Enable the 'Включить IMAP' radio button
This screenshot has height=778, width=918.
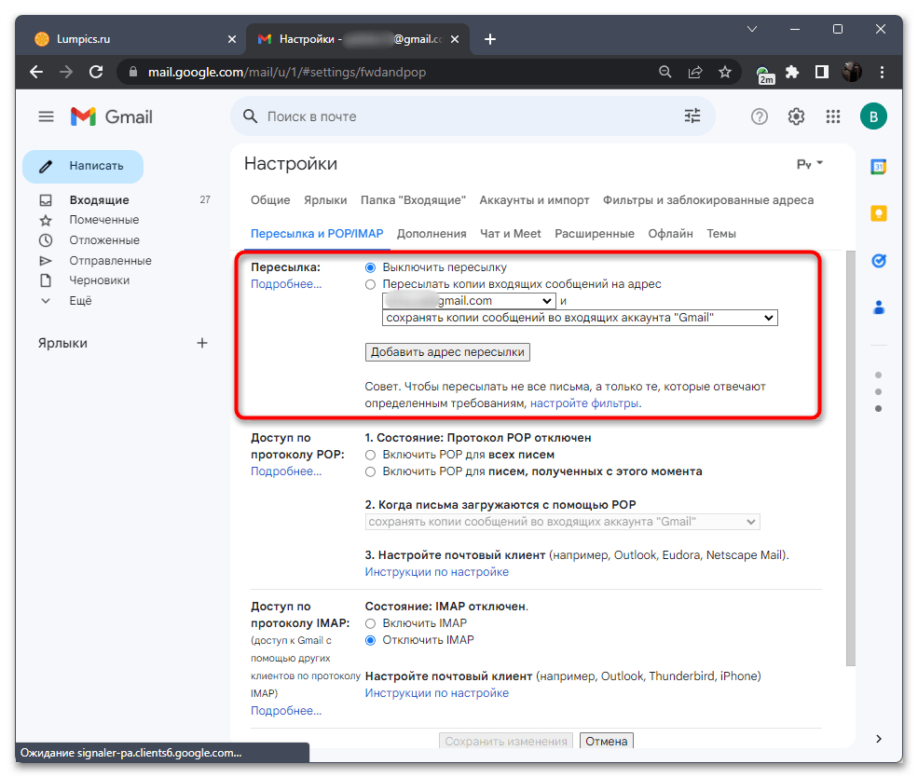pyautogui.click(x=371, y=623)
